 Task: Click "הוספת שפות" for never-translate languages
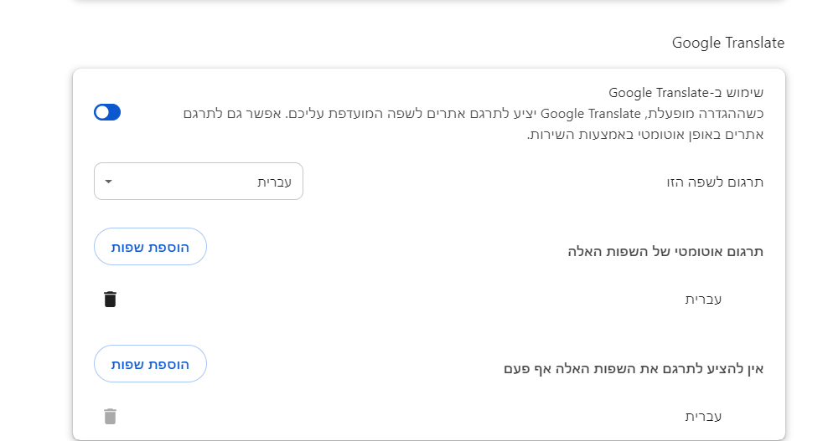151,364
